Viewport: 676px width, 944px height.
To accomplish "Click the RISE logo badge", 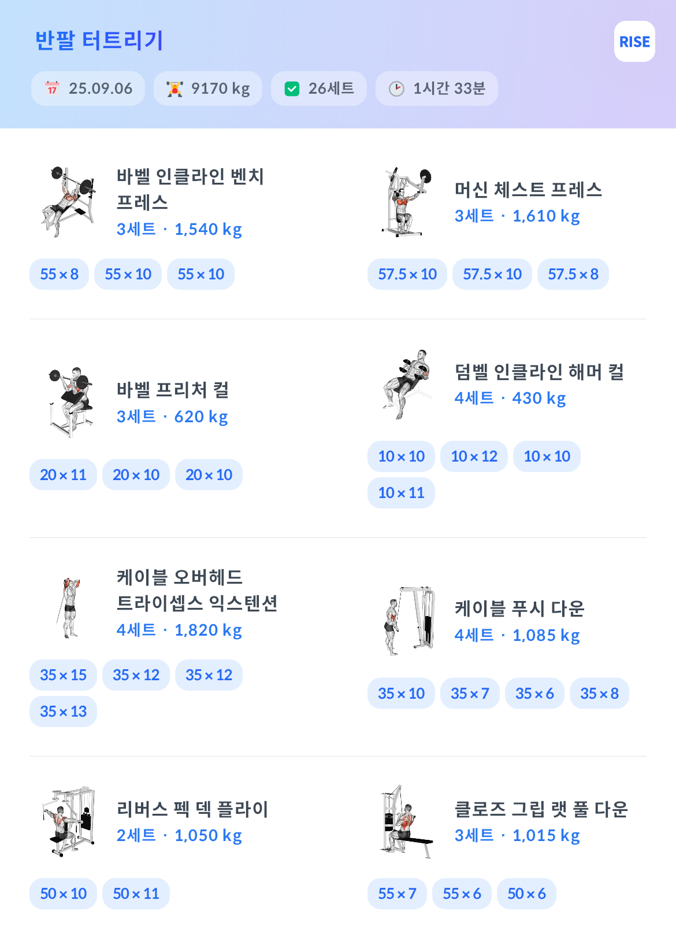I will tap(634, 42).
